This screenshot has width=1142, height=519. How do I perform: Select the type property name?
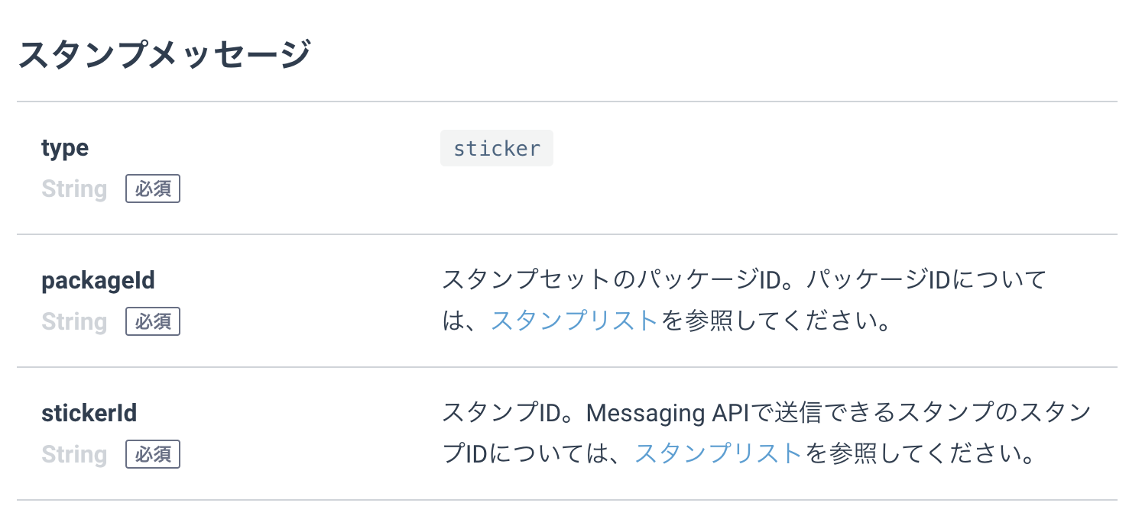(x=65, y=148)
